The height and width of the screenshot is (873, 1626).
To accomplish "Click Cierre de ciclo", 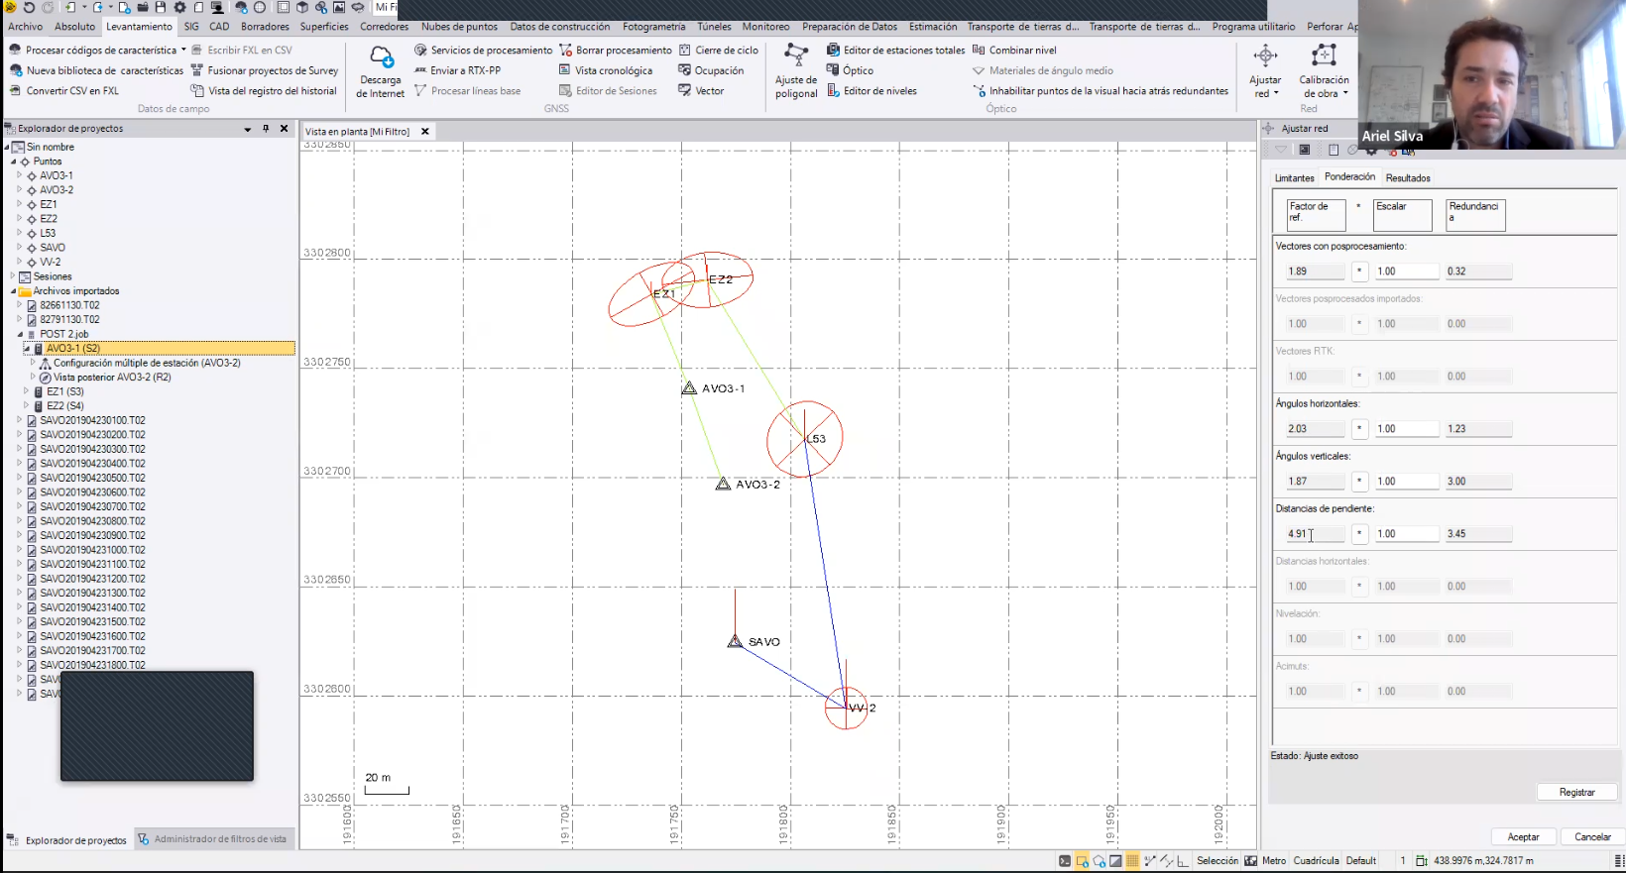I will pos(718,50).
